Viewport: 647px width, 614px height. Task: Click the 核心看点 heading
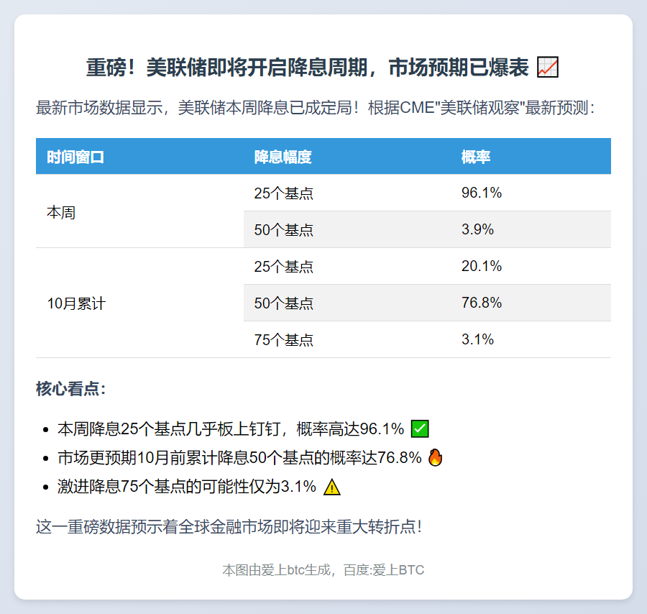71,390
